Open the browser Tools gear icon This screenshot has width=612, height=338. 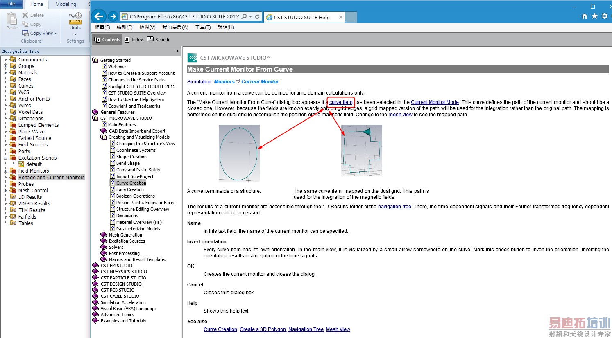(605, 16)
